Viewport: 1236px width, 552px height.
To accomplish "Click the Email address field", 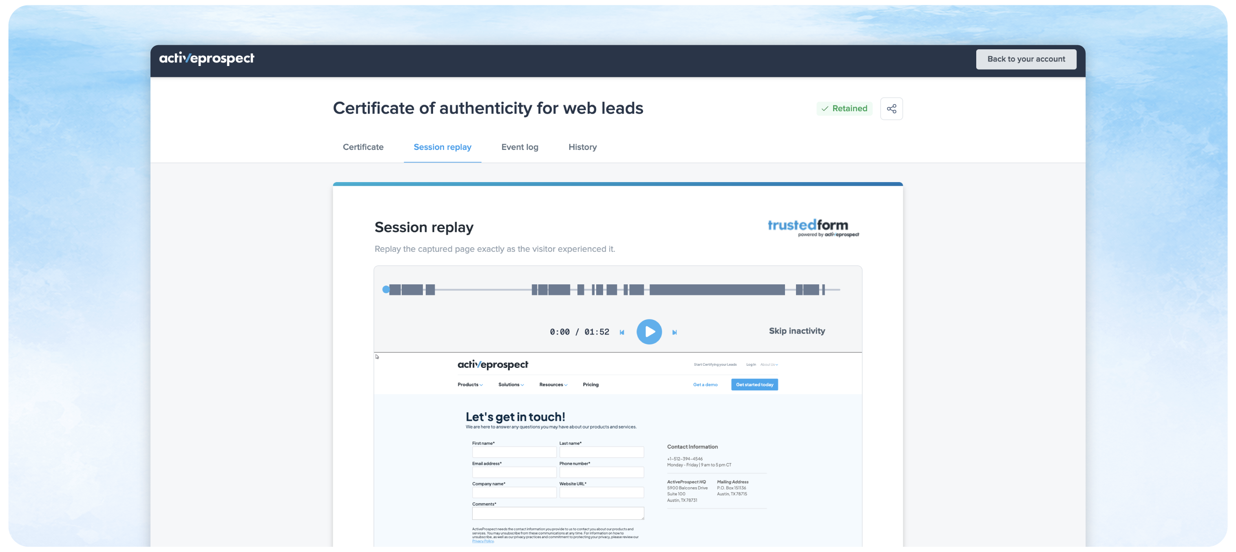I will pos(514,472).
